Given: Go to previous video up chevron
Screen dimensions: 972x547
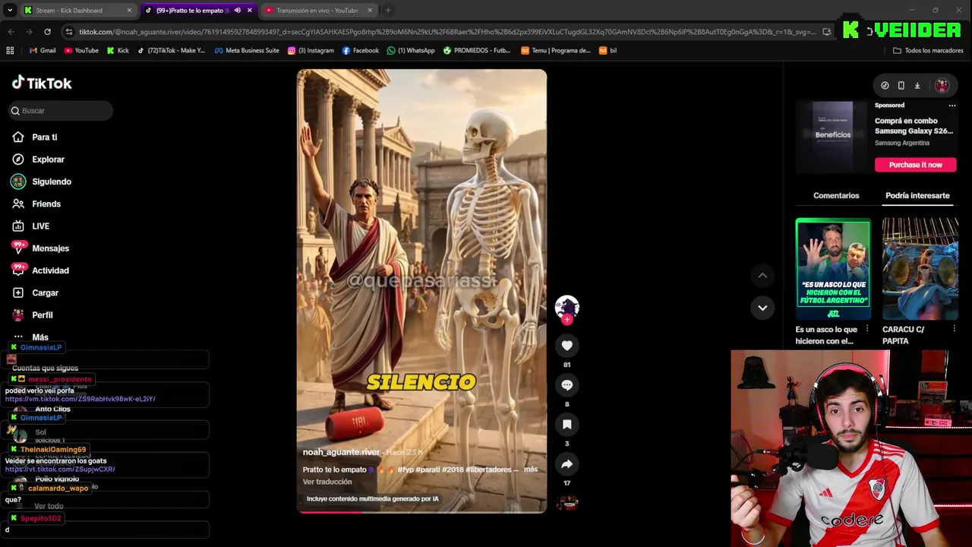Looking at the screenshot, I should coord(762,276).
